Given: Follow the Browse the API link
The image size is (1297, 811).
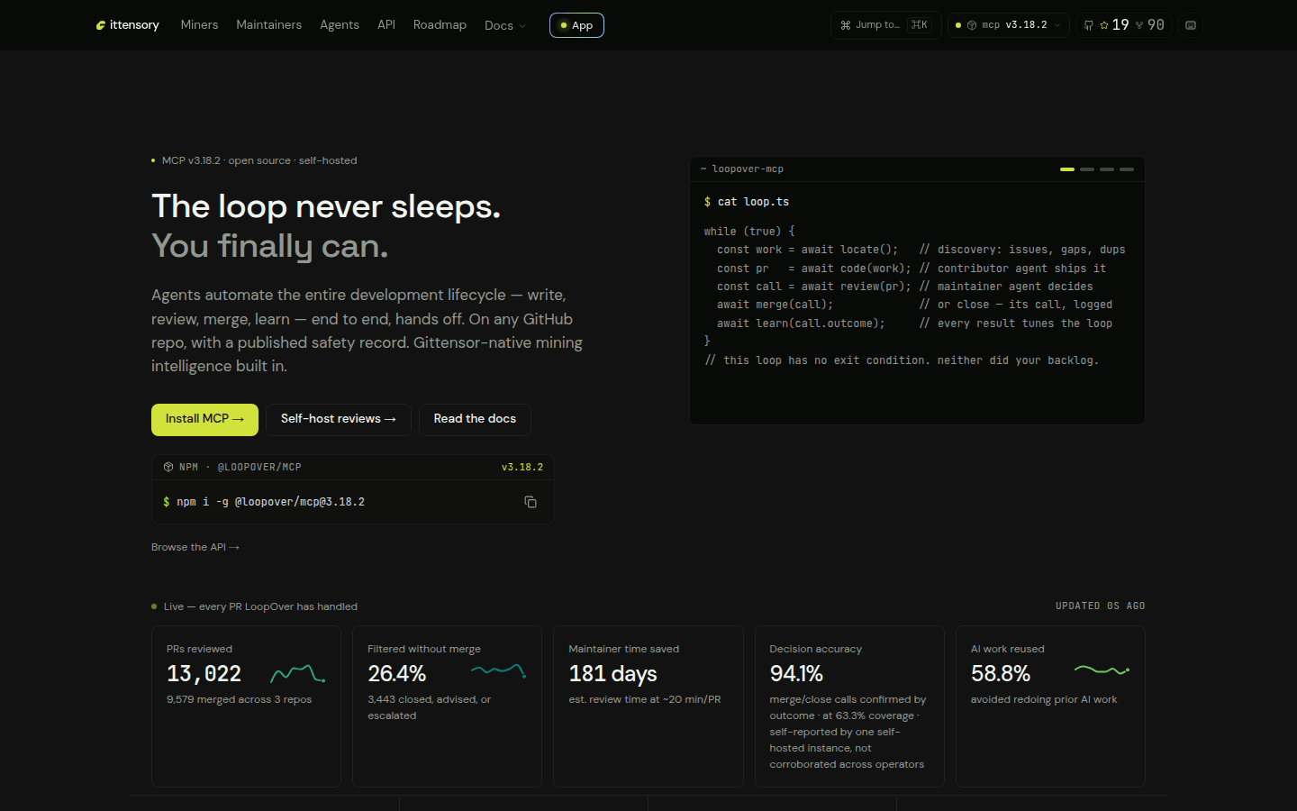Looking at the screenshot, I should click(195, 547).
